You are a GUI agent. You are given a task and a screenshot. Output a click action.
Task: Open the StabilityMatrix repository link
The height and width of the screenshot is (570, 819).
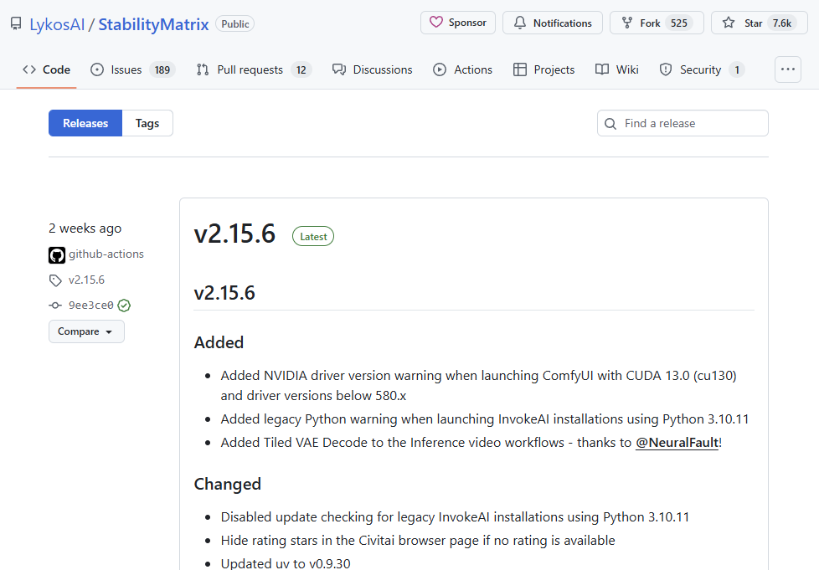pyautogui.click(x=152, y=24)
